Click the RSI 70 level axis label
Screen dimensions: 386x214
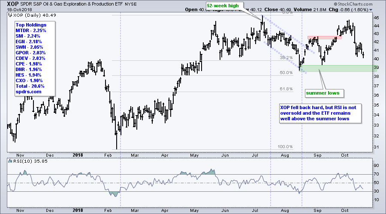[x=376, y=174]
